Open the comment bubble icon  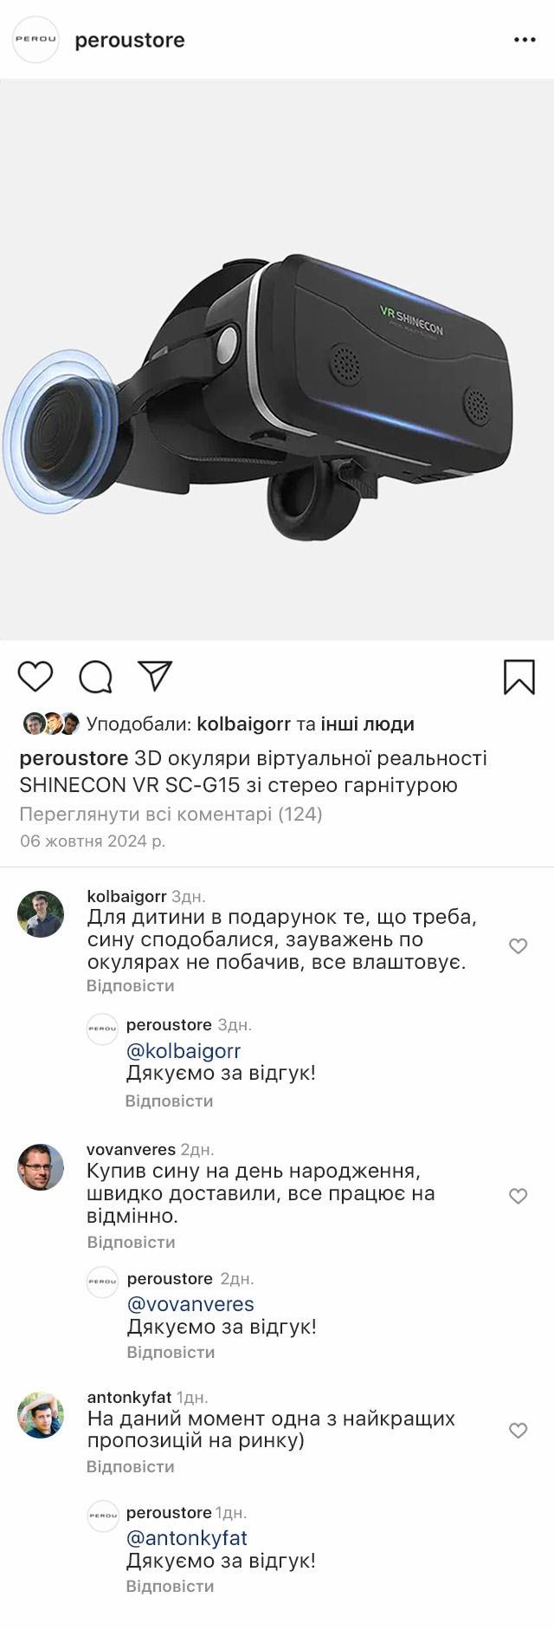[x=95, y=677]
